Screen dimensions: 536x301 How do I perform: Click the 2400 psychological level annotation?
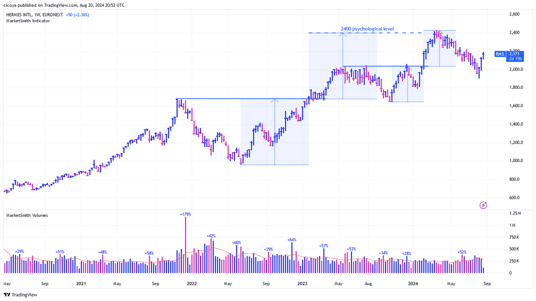(x=367, y=29)
